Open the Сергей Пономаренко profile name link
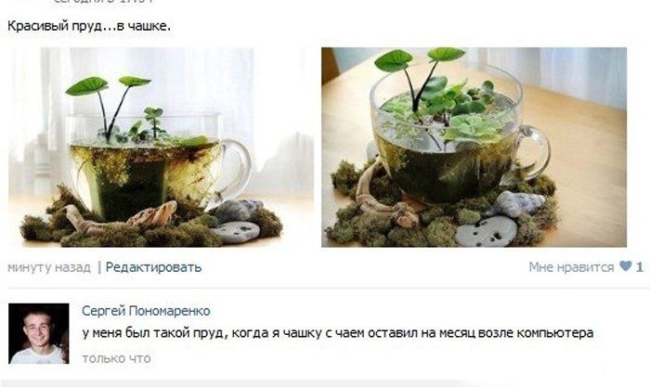This screenshot has width=650, height=387. click(146, 311)
